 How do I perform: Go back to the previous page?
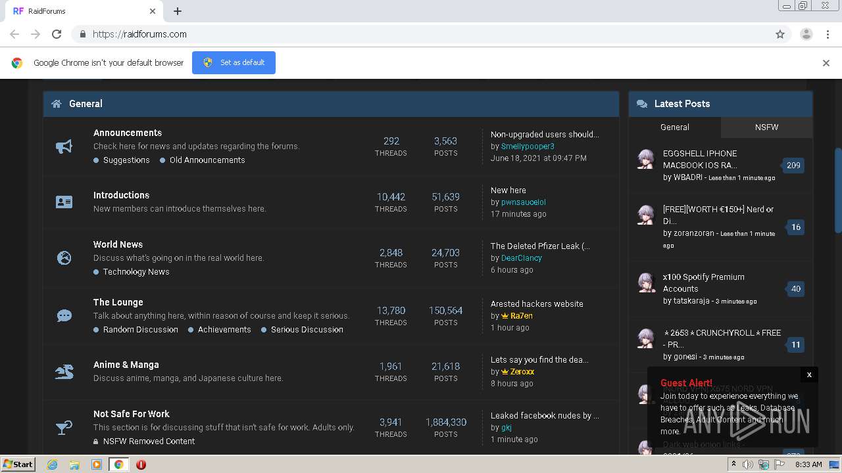tap(14, 34)
